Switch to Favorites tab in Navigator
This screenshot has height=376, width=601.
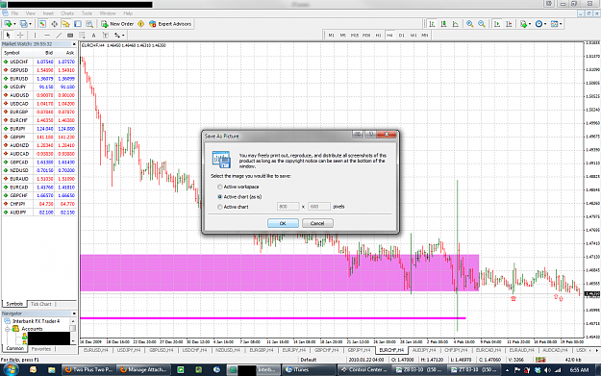(x=41, y=349)
